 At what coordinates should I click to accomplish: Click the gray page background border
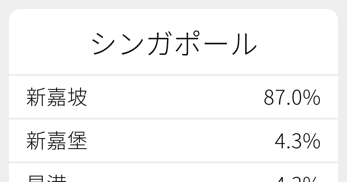point(4,91)
